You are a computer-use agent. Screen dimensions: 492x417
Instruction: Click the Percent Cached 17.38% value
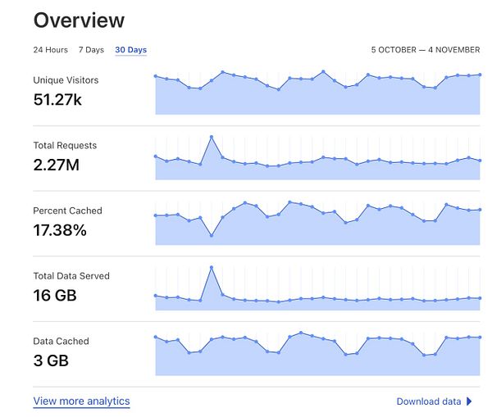coord(60,230)
